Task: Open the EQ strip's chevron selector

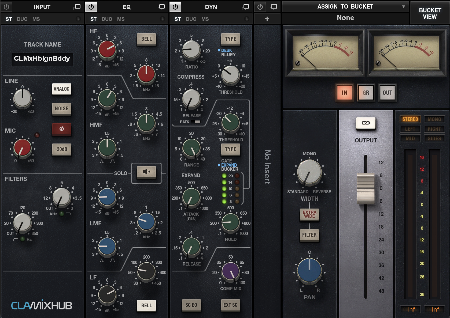Action: (x=163, y=19)
